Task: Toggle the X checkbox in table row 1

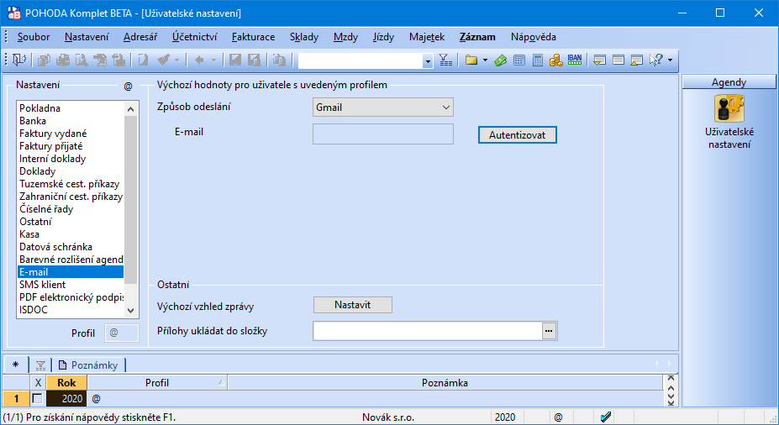Action: point(37,398)
